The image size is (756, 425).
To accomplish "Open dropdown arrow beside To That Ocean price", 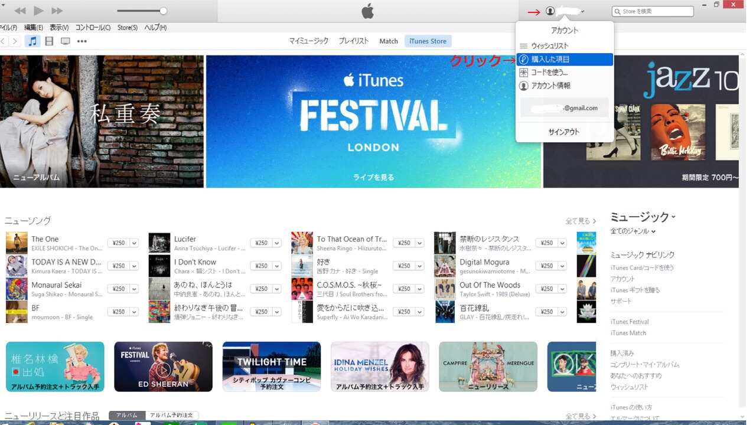I will [419, 243].
